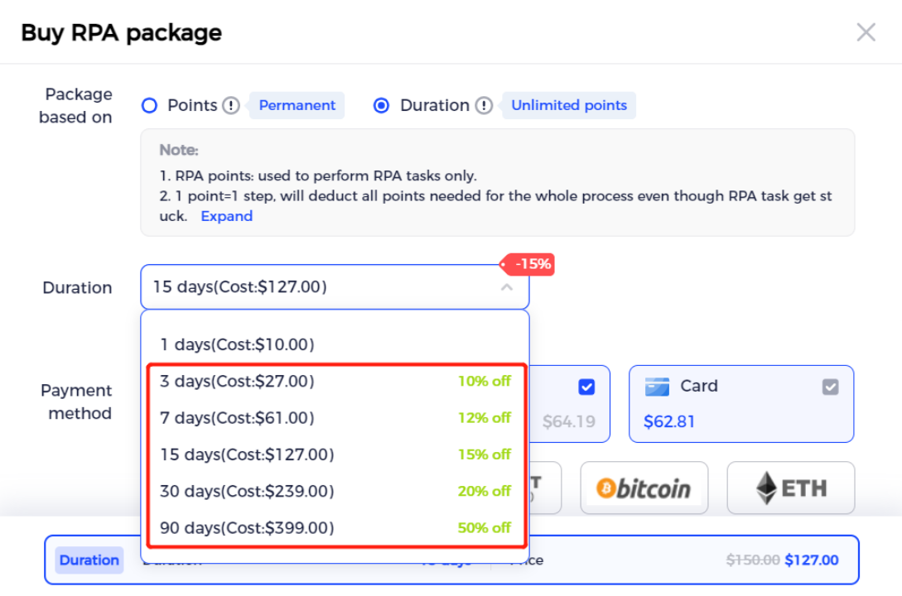This screenshot has width=902, height=596.
Task: Select 90 days option at 50% off
Action: [335, 527]
